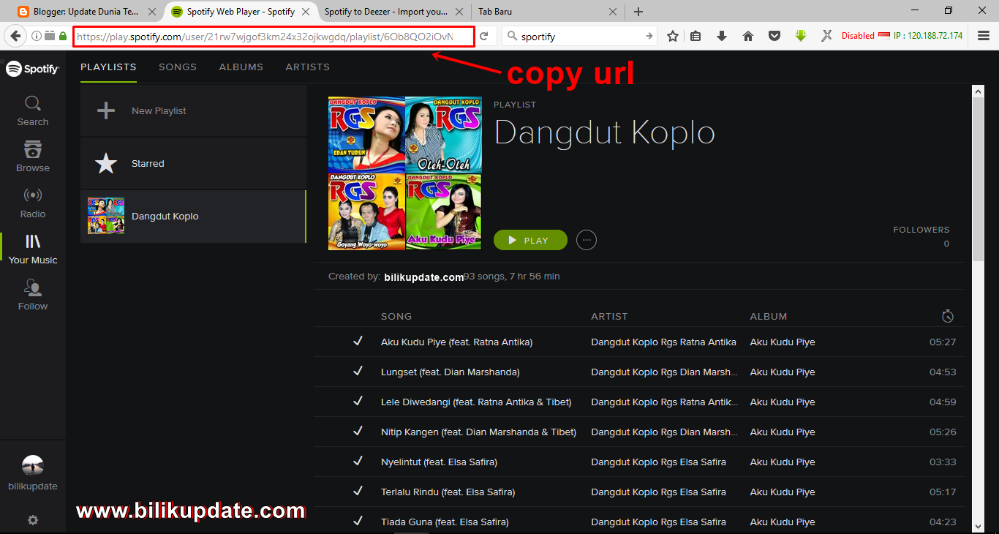Open Search in Spotify sidebar
The width and height of the screenshot is (999, 534).
[x=33, y=111]
